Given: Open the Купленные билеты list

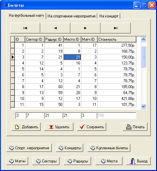Looking at the screenshot, I should pyautogui.click(x=109, y=148).
